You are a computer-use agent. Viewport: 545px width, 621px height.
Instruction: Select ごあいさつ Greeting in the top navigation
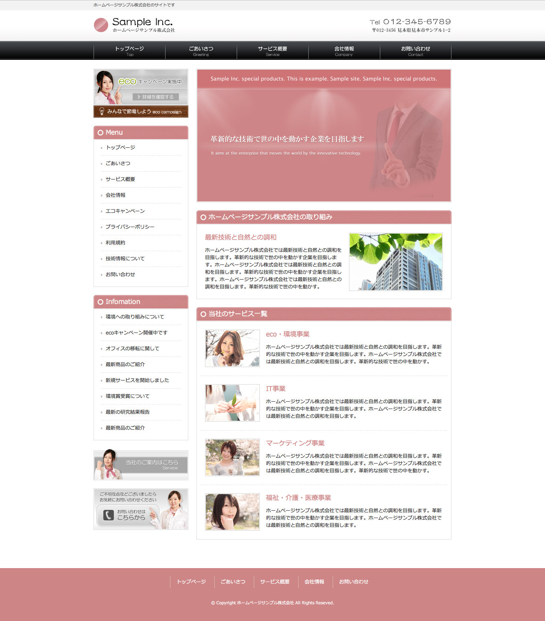click(201, 51)
